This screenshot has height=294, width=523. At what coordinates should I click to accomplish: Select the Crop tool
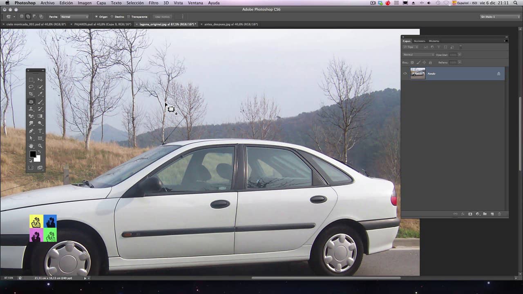[31, 94]
